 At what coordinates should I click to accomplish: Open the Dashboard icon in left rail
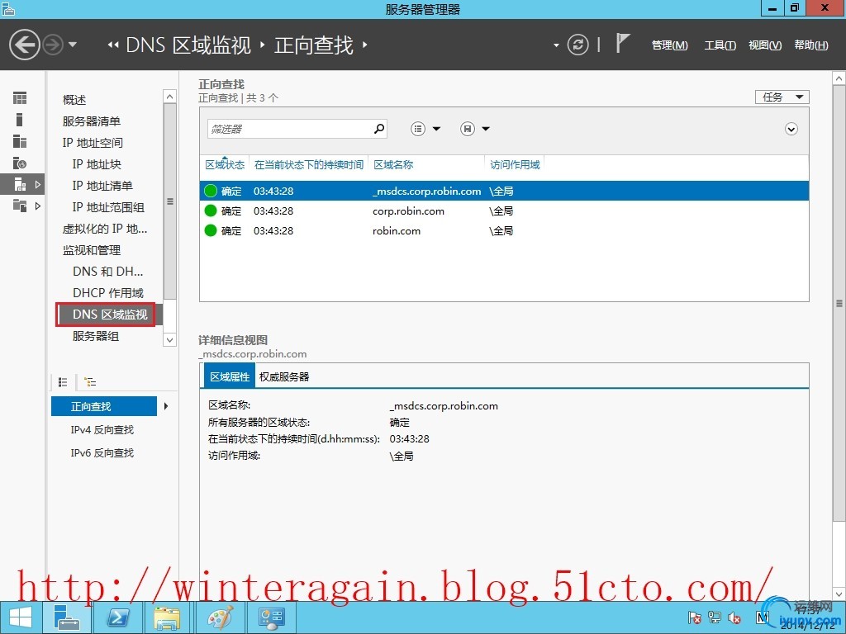pyautogui.click(x=20, y=98)
